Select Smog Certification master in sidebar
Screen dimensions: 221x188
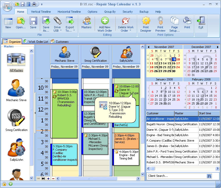pos(16,119)
